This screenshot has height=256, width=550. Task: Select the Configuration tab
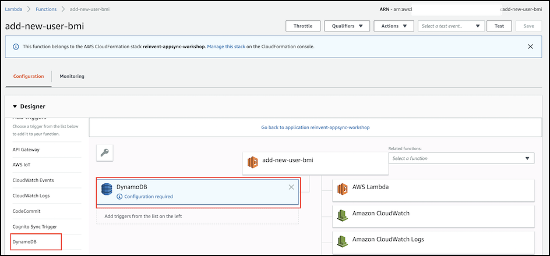tap(29, 76)
